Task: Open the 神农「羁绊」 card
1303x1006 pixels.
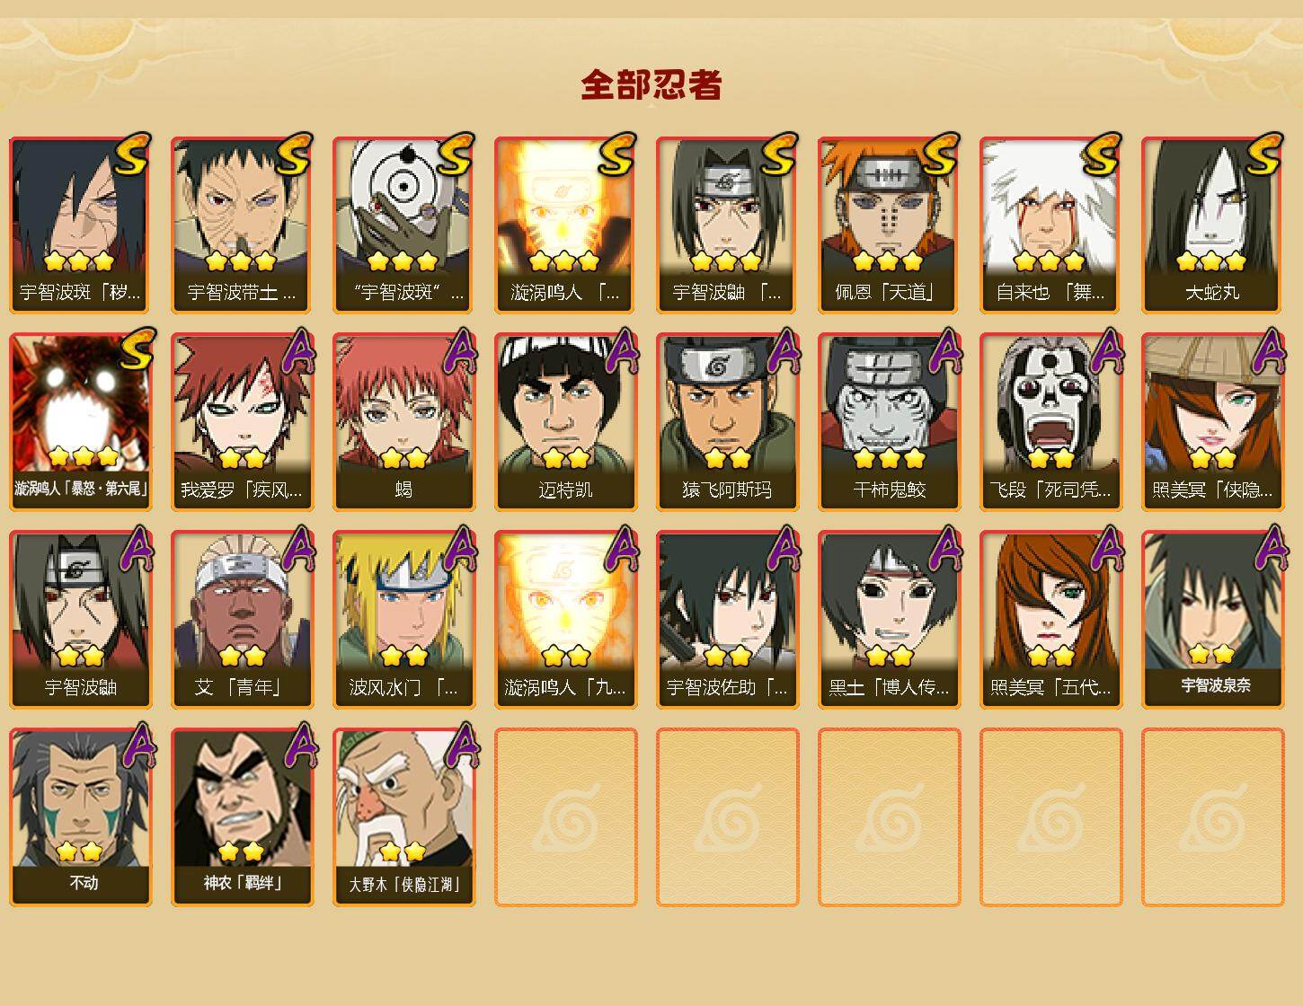Action: [242, 817]
